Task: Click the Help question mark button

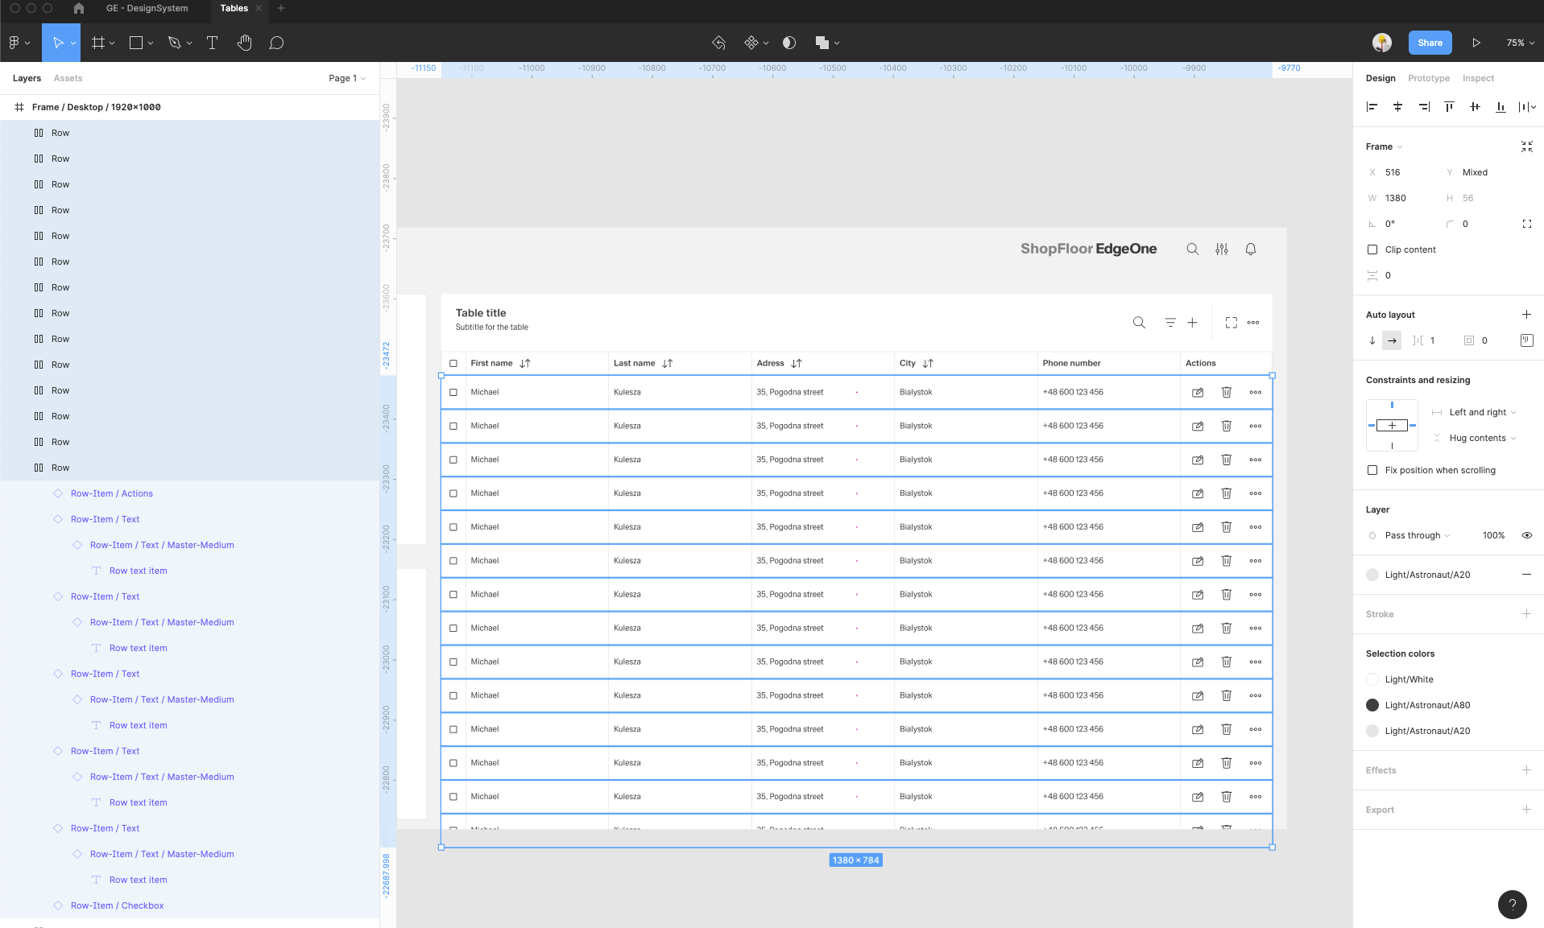Action: tap(1512, 904)
